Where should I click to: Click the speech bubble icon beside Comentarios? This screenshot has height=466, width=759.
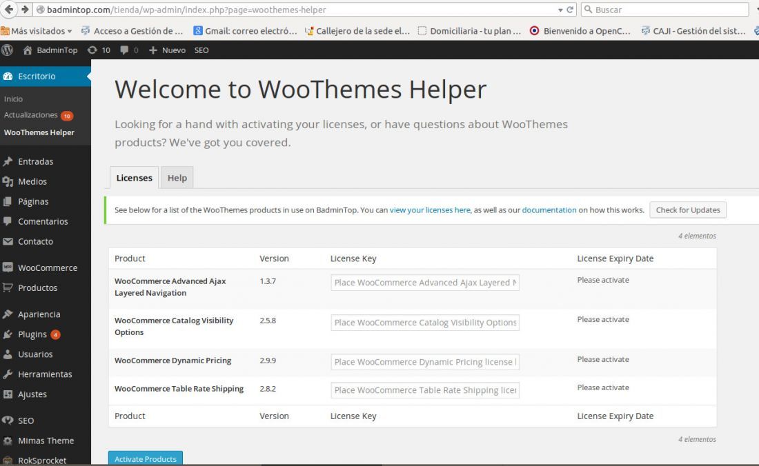(x=8, y=221)
